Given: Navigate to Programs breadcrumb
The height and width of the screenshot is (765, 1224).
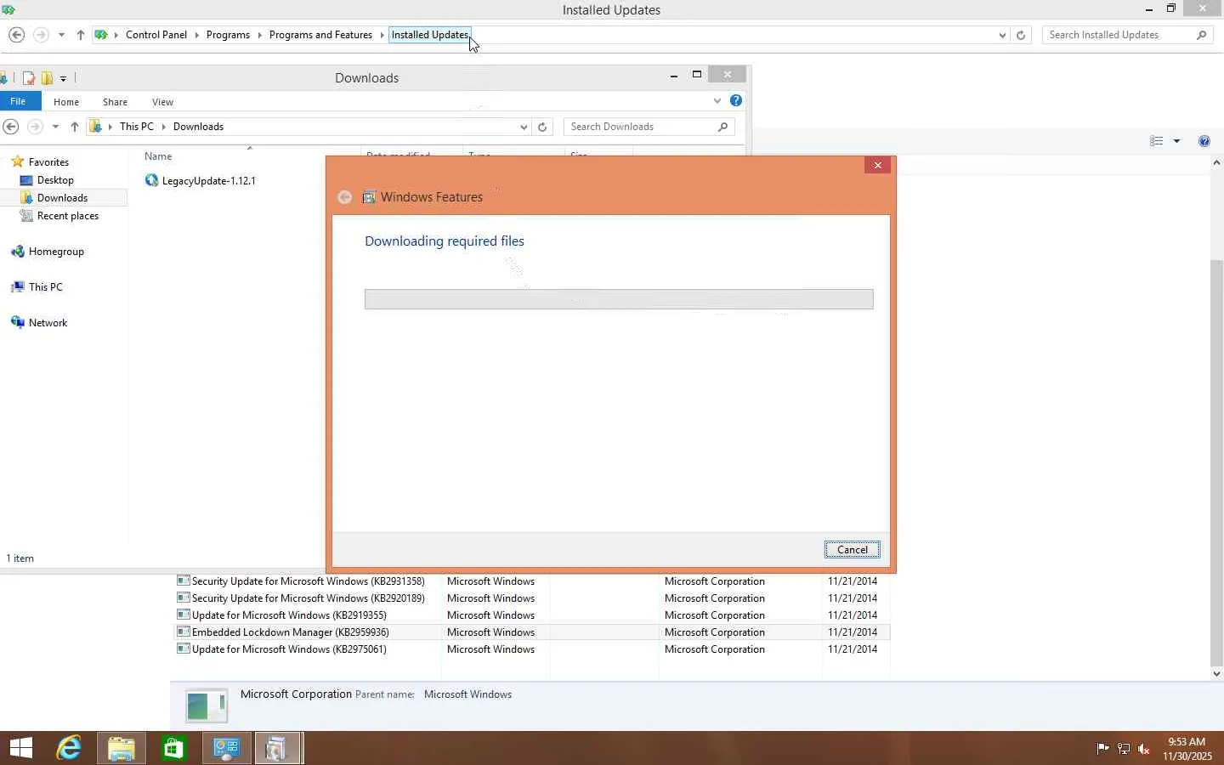Looking at the screenshot, I should 228,35.
